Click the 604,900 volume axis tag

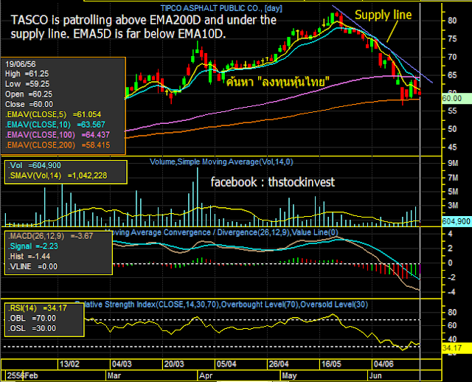pyautogui.click(x=457, y=221)
